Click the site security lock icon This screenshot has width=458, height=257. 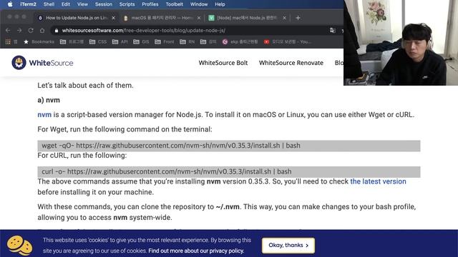(57, 30)
